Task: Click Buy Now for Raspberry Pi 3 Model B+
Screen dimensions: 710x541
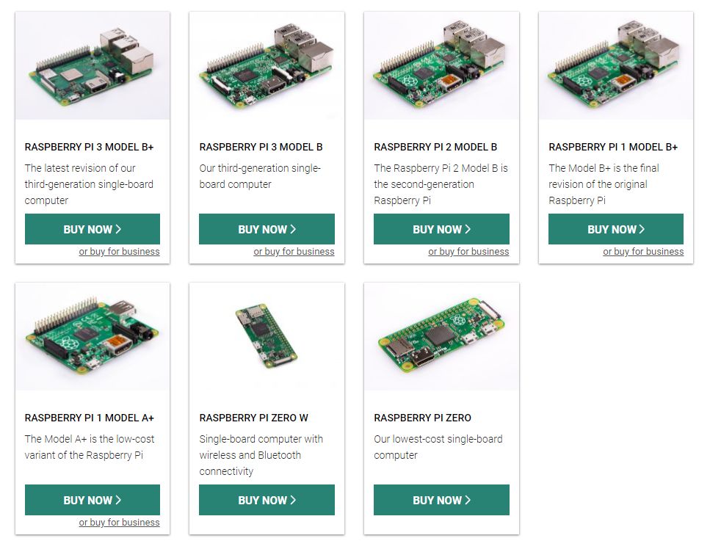Action: [93, 229]
